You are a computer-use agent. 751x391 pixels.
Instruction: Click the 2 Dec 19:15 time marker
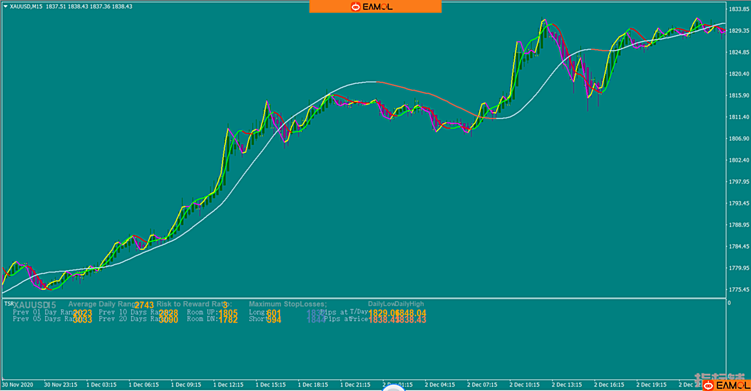coord(651,385)
